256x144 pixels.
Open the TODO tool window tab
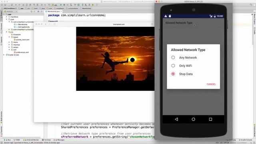click(17, 140)
